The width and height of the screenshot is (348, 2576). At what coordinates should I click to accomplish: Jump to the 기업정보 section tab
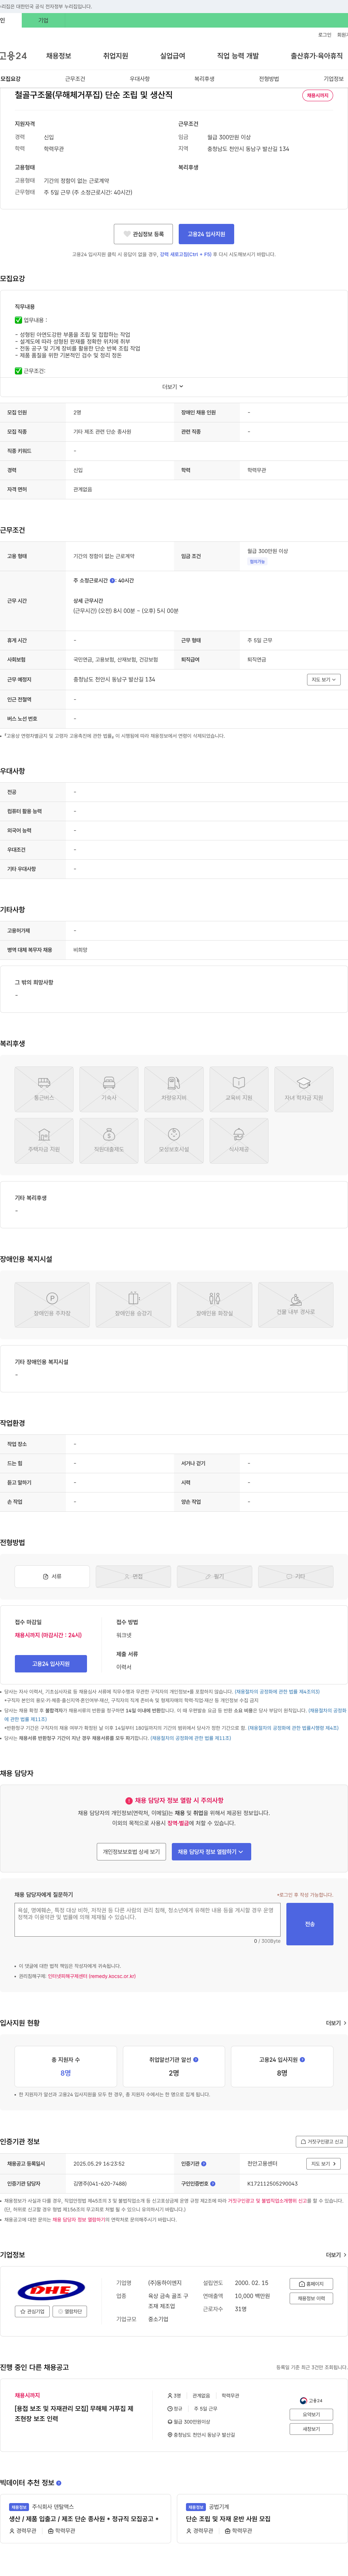(x=333, y=79)
